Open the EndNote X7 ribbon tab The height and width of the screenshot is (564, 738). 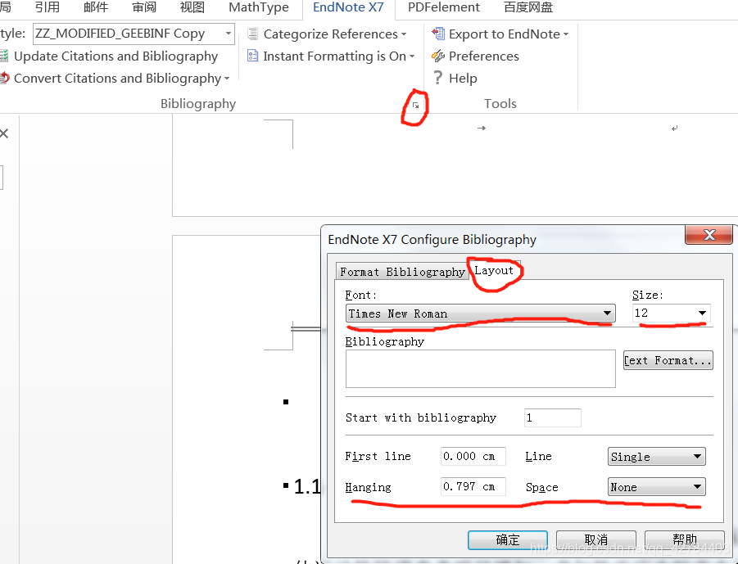click(x=348, y=7)
